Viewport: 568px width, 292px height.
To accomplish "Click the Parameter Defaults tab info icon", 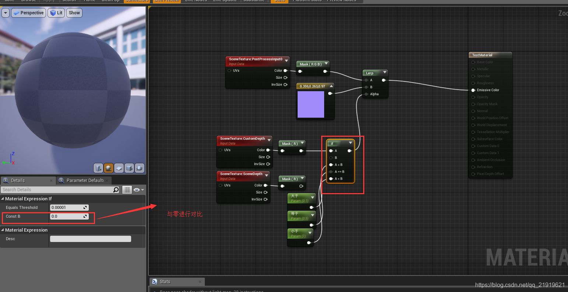I will point(62,180).
